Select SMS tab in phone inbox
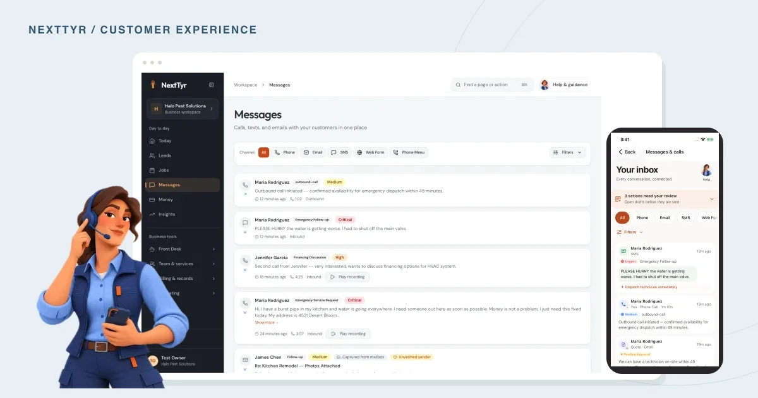Viewport: 758px width, 398px height. click(x=686, y=217)
